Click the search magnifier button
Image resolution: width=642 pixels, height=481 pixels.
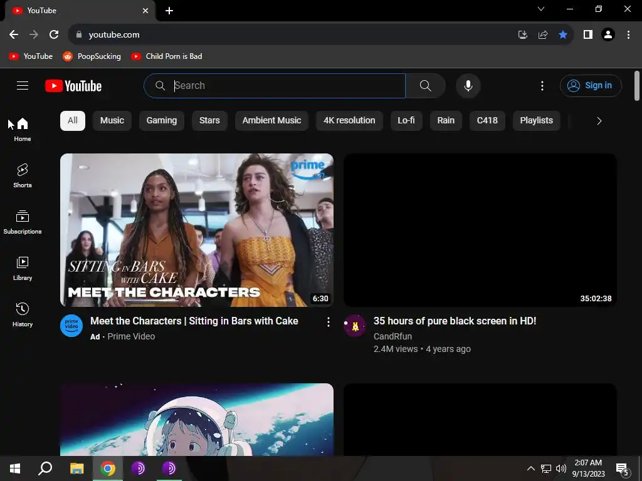tap(426, 85)
